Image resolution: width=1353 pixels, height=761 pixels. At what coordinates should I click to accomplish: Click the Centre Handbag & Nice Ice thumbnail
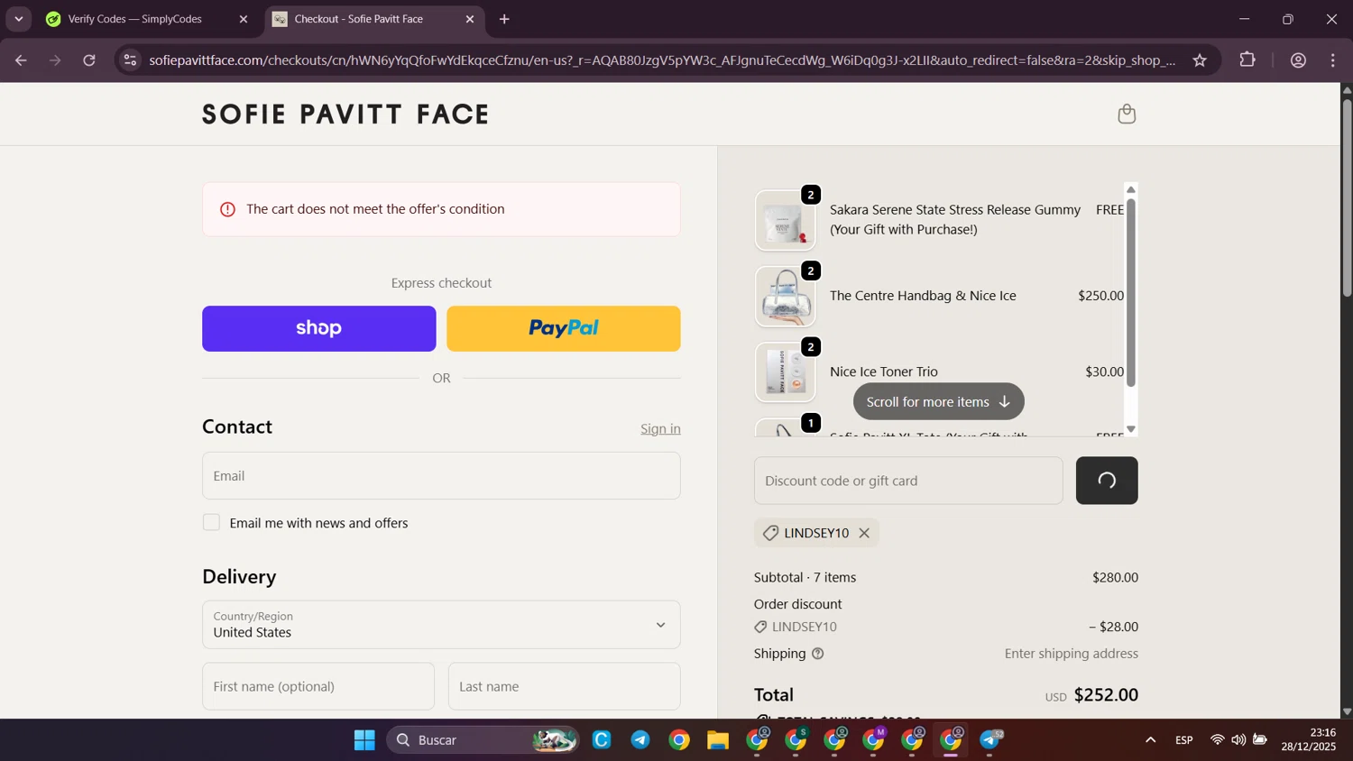785,297
